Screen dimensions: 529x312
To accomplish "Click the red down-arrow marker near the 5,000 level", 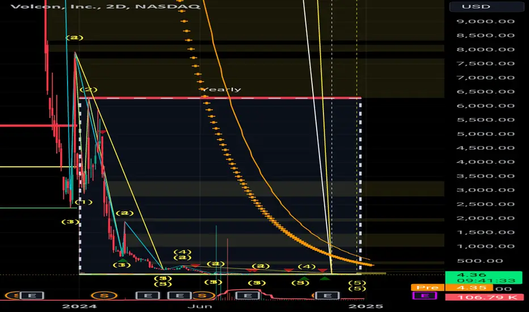I will pos(103,132).
